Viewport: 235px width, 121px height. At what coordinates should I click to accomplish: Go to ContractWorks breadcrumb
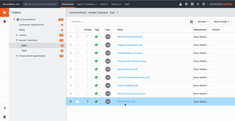pos(78,13)
